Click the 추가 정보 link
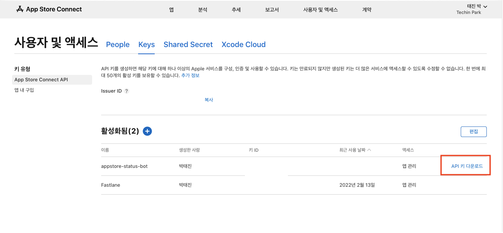Viewport: 503px width, 233px height. (x=190, y=76)
